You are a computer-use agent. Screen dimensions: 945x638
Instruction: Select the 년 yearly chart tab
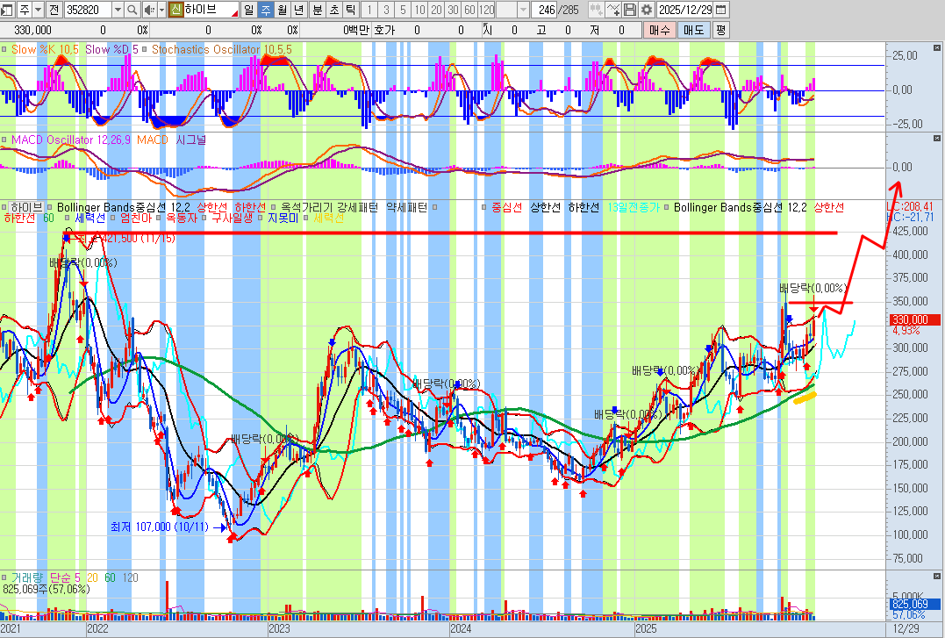tap(298, 10)
